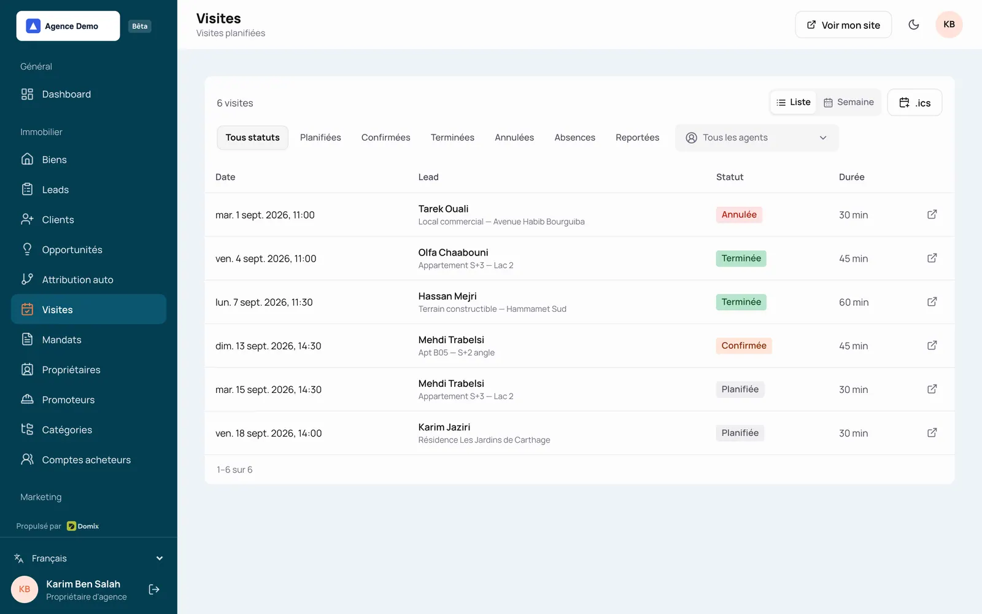The image size is (982, 614).
Task: Open link icon for 13 sept. visit
Action: pos(932,345)
